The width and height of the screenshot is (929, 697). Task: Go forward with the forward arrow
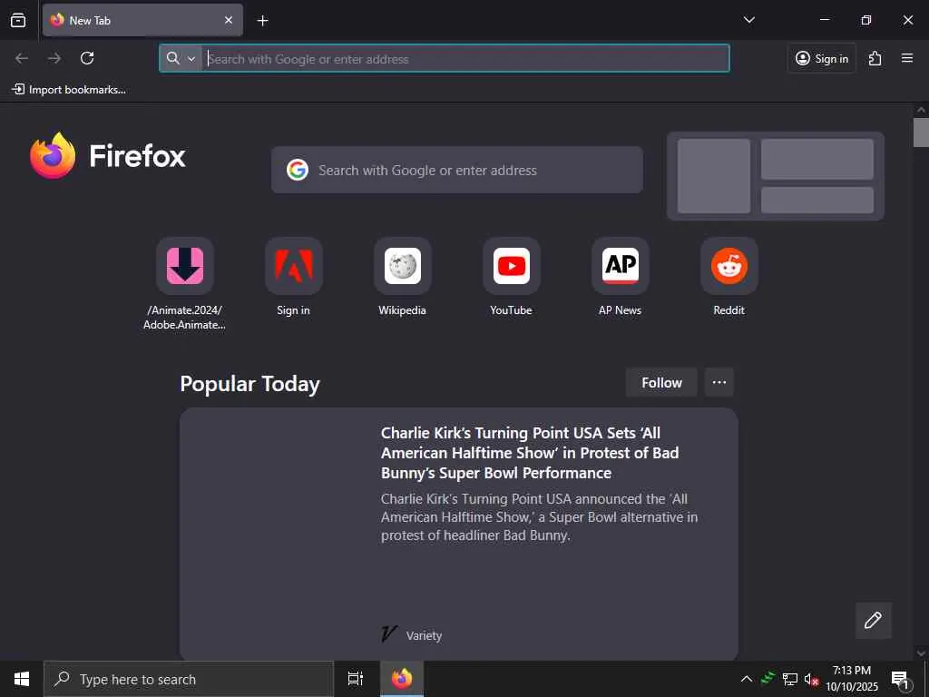click(x=54, y=58)
